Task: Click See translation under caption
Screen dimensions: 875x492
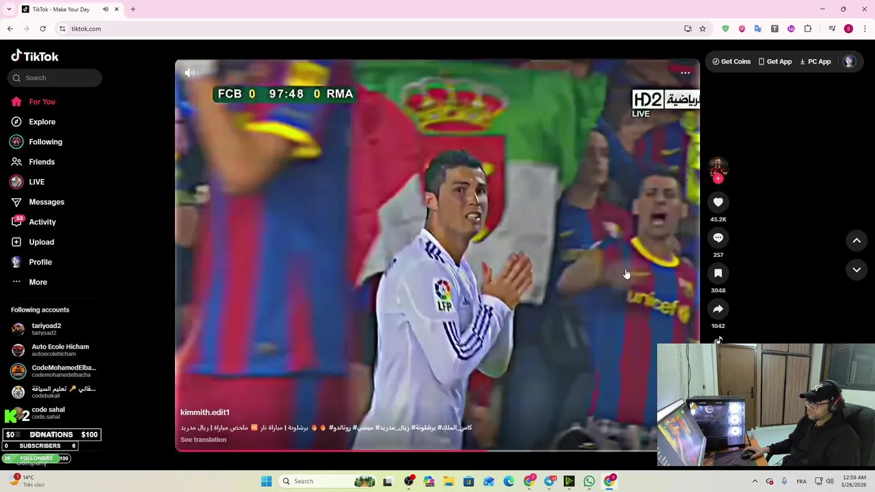Action: pyautogui.click(x=203, y=439)
